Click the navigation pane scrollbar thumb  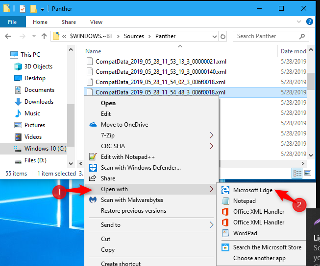point(71,125)
